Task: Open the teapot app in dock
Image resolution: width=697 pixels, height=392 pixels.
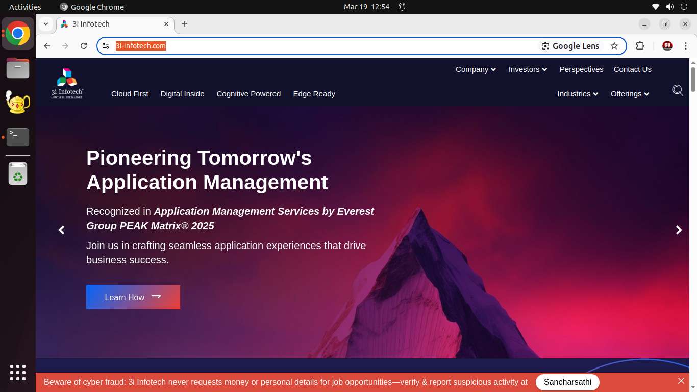Action: (18, 102)
